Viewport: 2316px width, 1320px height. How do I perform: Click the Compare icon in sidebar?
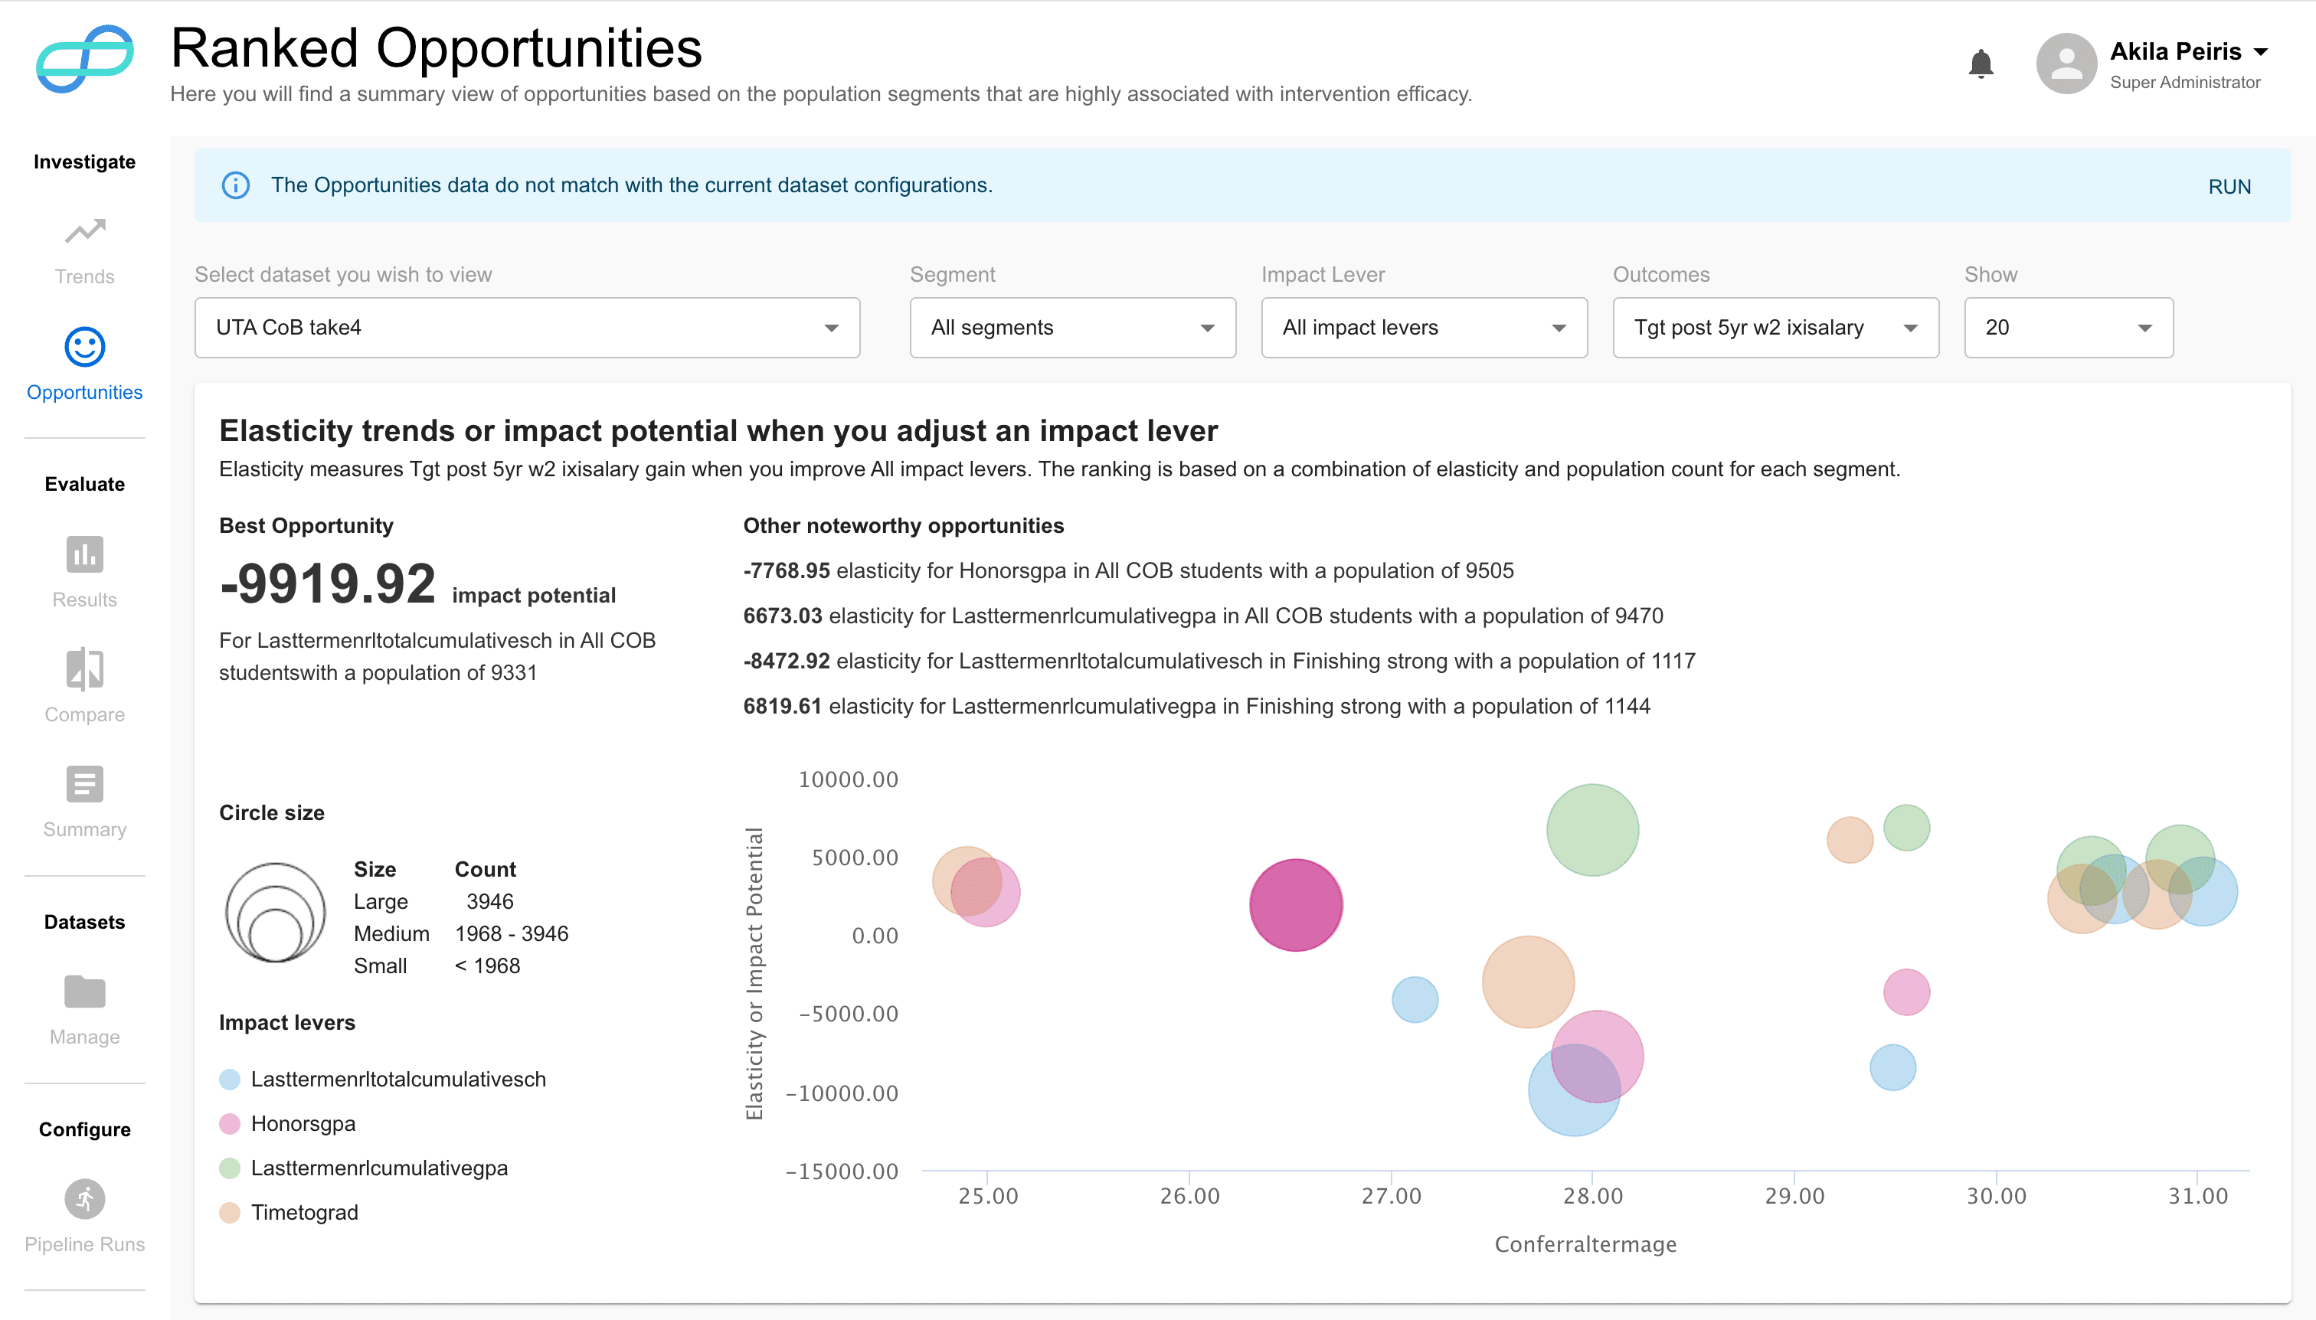click(x=84, y=670)
